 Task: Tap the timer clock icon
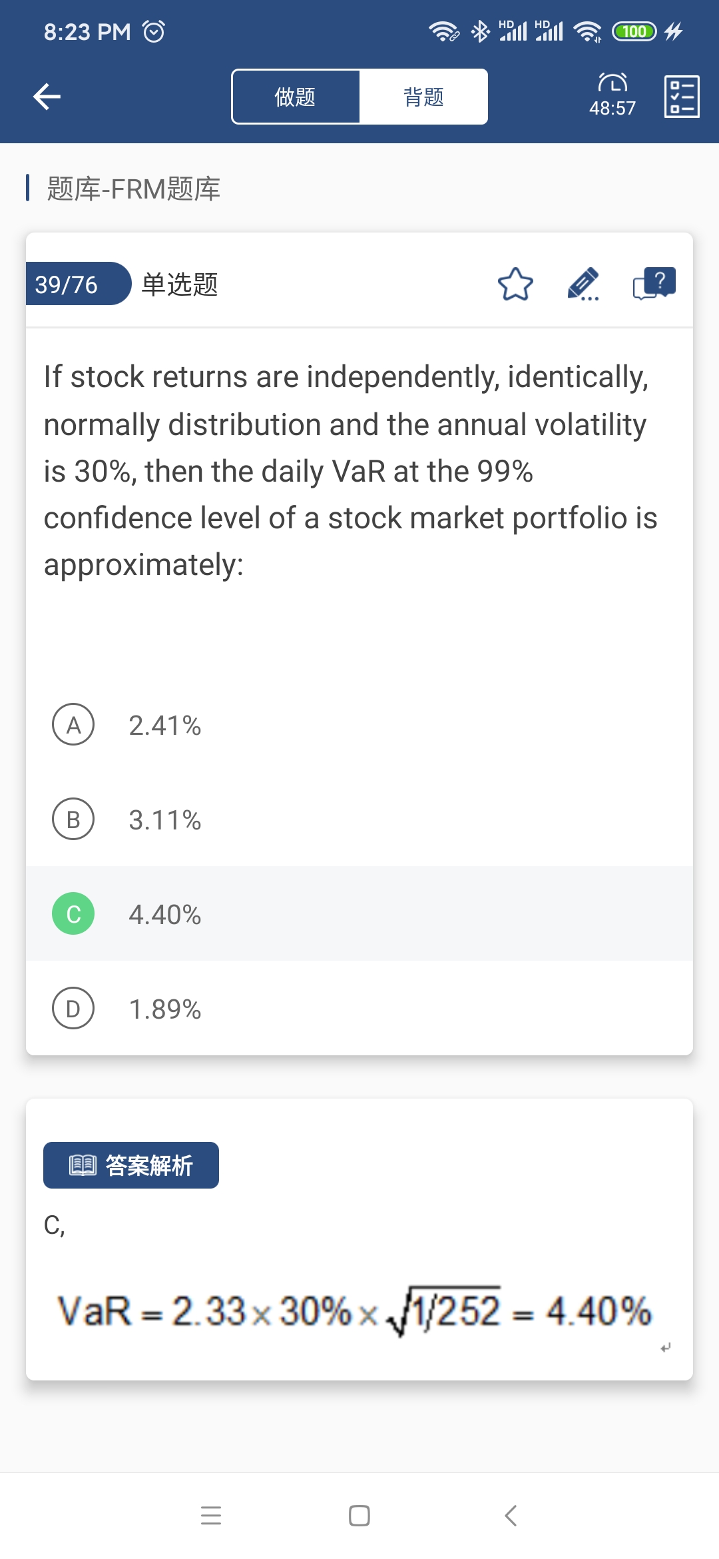[x=612, y=83]
